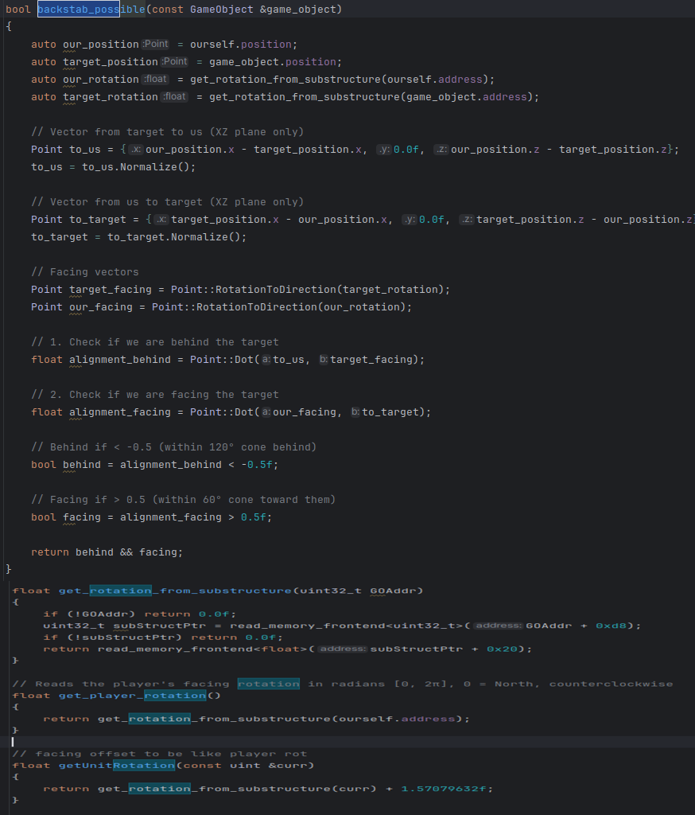Click the comment 'Vector from us to target'

pos(167,201)
